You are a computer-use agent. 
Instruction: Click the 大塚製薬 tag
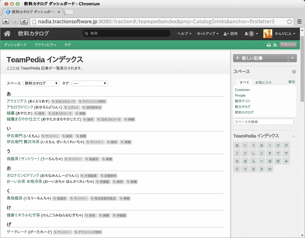(89, 176)
